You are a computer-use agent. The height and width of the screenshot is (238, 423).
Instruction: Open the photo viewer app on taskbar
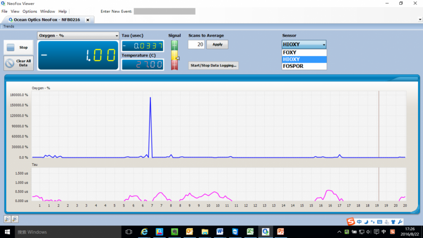point(159,232)
